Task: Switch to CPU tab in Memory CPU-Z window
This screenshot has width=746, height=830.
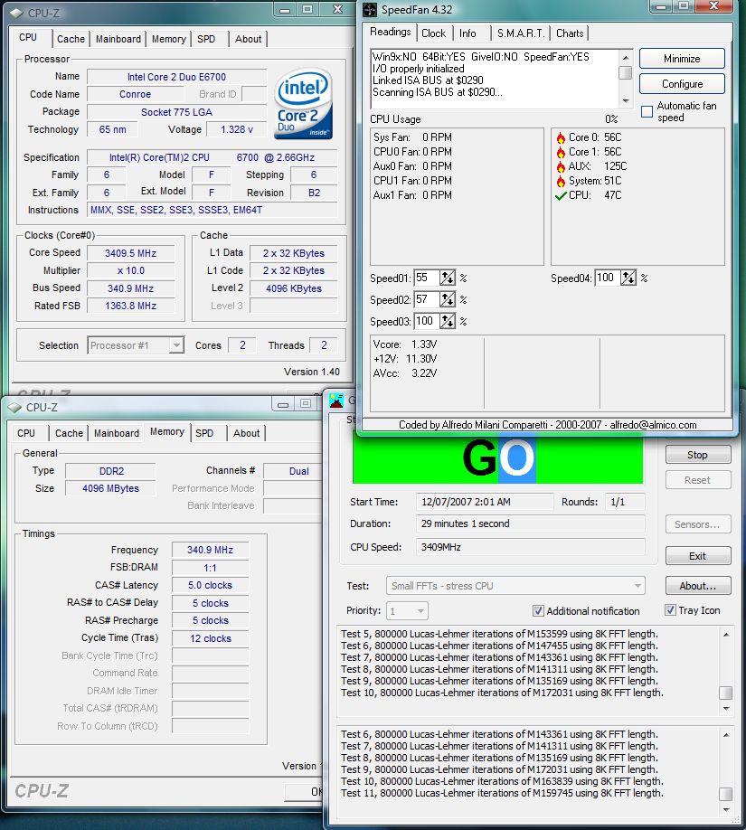Action: [x=26, y=433]
